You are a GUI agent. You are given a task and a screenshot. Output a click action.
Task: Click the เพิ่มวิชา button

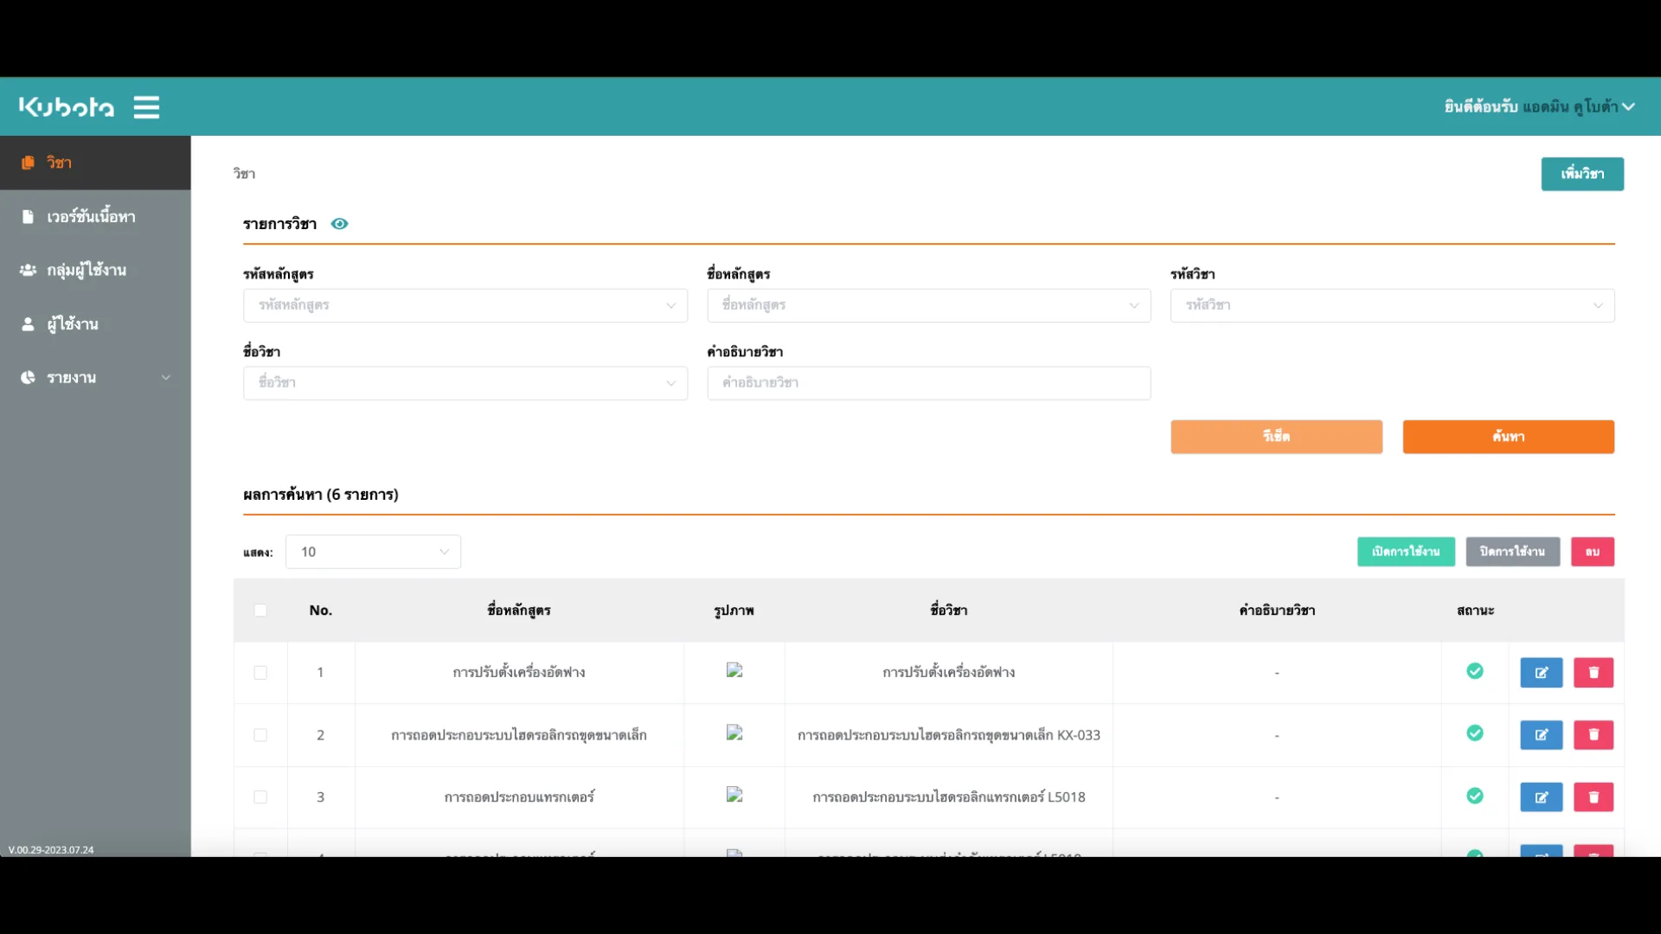[1581, 174]
